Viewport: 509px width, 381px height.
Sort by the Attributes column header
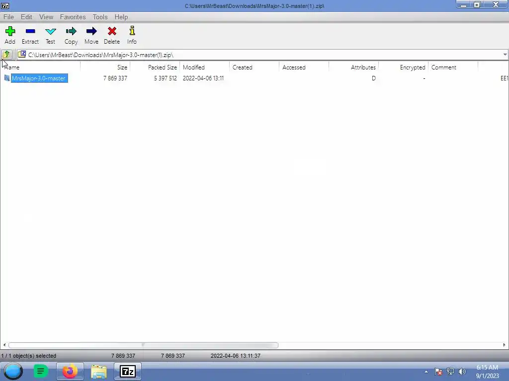point(353,67)
